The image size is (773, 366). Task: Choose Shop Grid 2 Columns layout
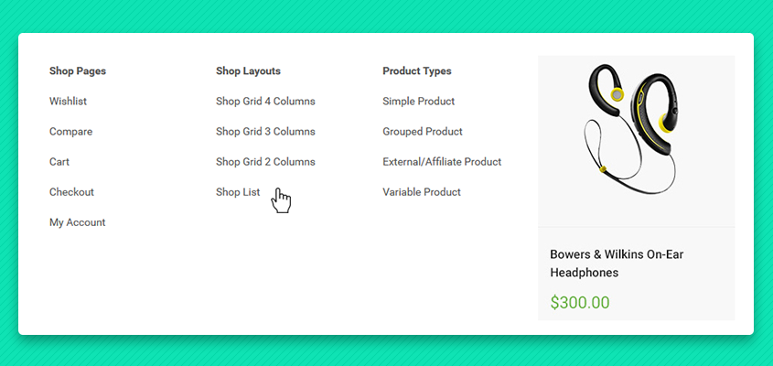click(x=265, y=162)
